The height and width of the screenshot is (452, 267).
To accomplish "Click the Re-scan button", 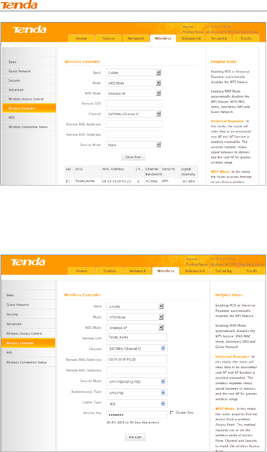I will point(135,437).
